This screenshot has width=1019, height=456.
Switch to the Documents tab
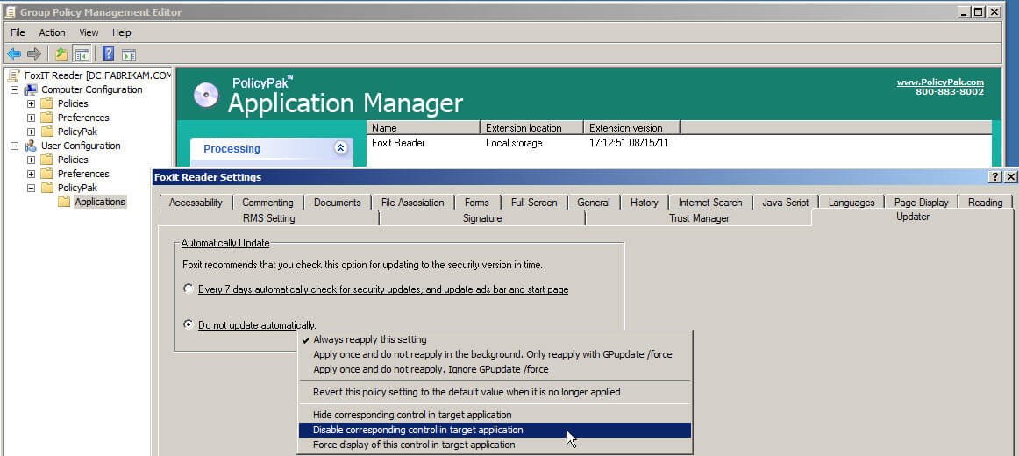tap(338, 203)
